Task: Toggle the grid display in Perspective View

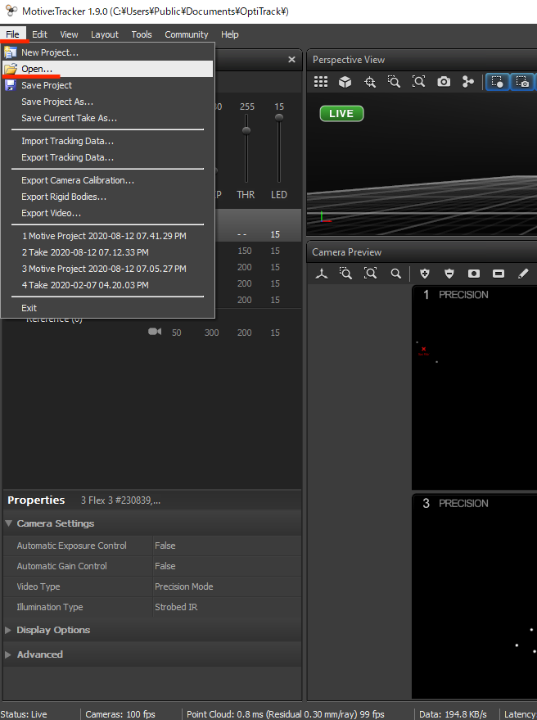Action: click(x=320, y=82)
